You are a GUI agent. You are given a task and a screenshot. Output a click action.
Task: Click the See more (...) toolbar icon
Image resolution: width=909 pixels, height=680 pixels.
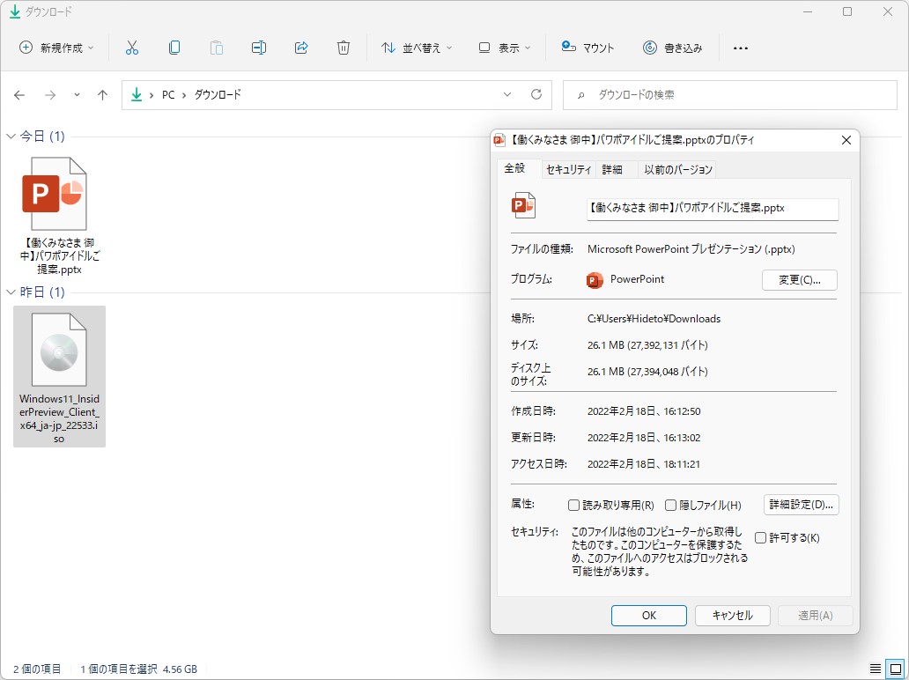pyautogui.click(x=740, y=48)
